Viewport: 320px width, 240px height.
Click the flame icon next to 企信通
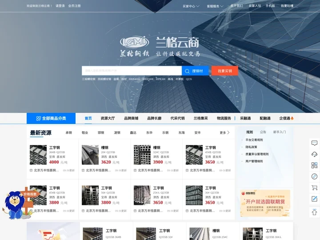coord(292,118)
